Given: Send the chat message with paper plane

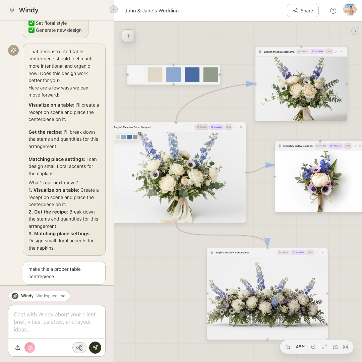Looking at the screenshot, I should pos(95,348).
